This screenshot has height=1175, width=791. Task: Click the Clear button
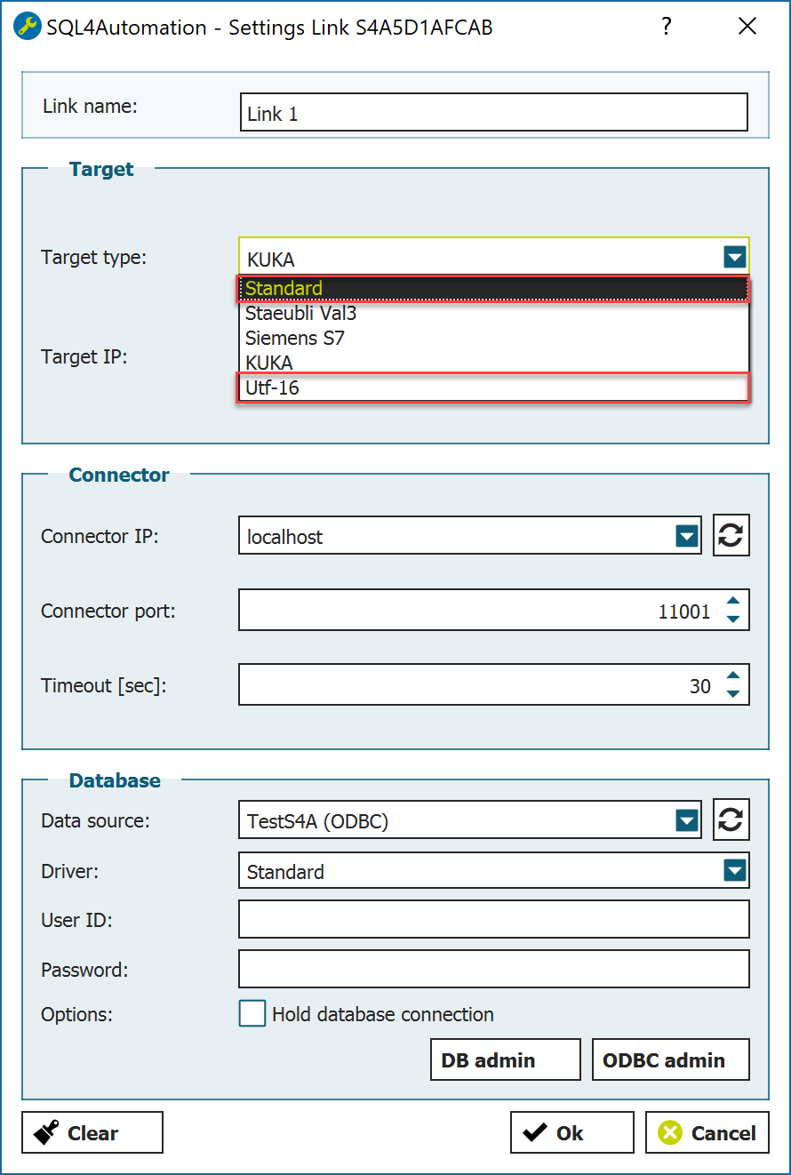coord(92,1132)
